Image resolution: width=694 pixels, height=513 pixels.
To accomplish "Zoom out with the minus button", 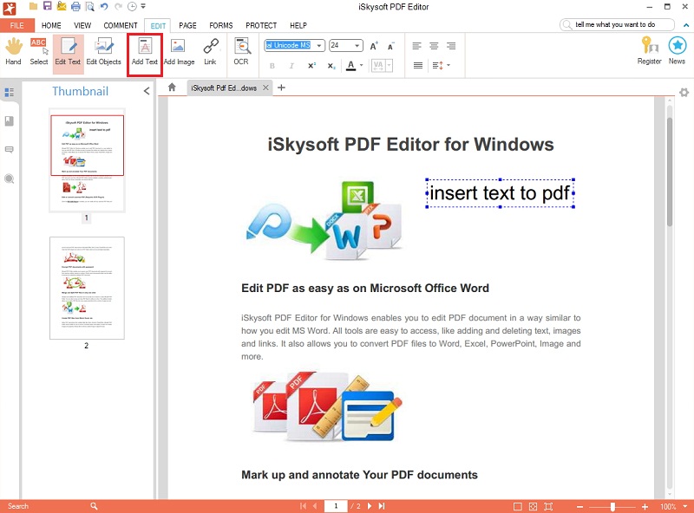I will (x=579, y=506).
